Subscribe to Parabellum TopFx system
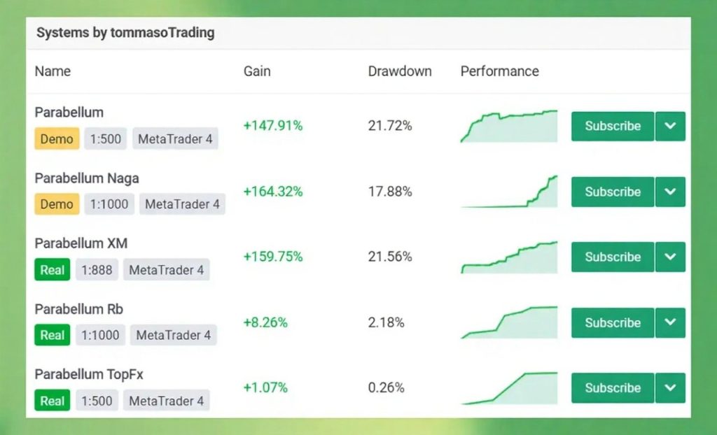Image resolution: width=717 pixels, height=435 pixels. tap(613, 388)
